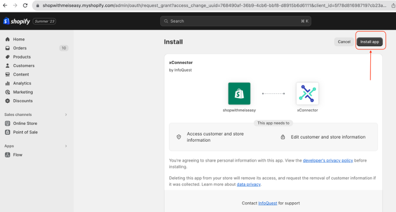Click the lock icon beside Edit customer information
This screenshot has height=212, width=396.
[x=283, y=137]
